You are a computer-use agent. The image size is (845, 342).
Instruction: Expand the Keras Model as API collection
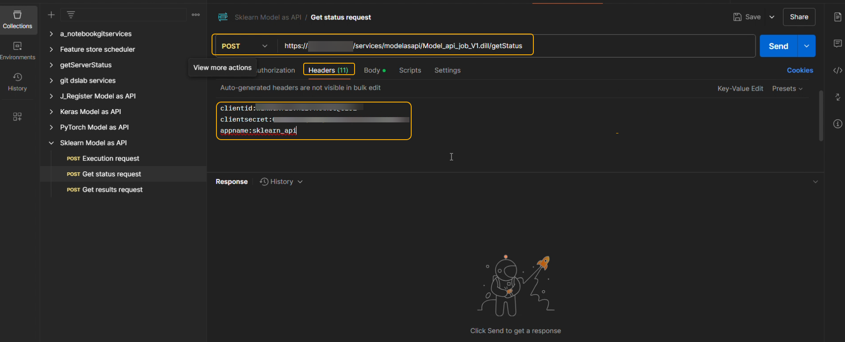tap(51, 112)
